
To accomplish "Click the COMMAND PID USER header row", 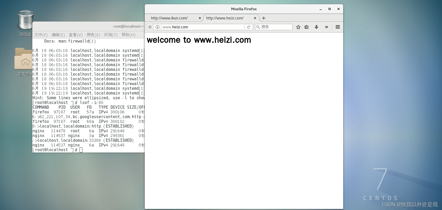I will (x=89, y=107).
